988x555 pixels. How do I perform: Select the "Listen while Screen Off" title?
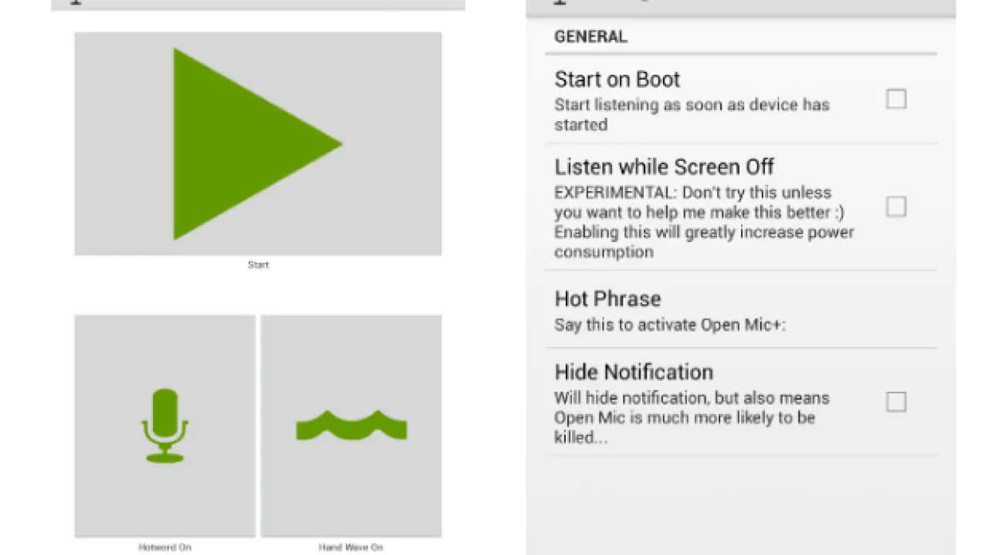[x=664, y=167]
